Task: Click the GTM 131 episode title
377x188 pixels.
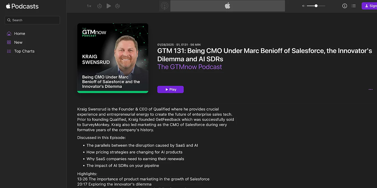Action: coord(265,55)
